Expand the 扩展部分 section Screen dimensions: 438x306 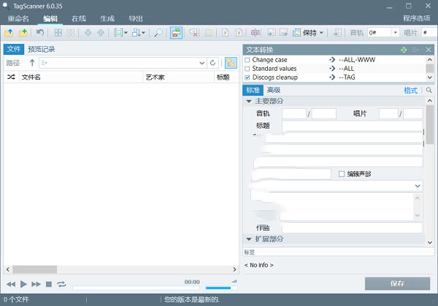click(x=247, y=239)
